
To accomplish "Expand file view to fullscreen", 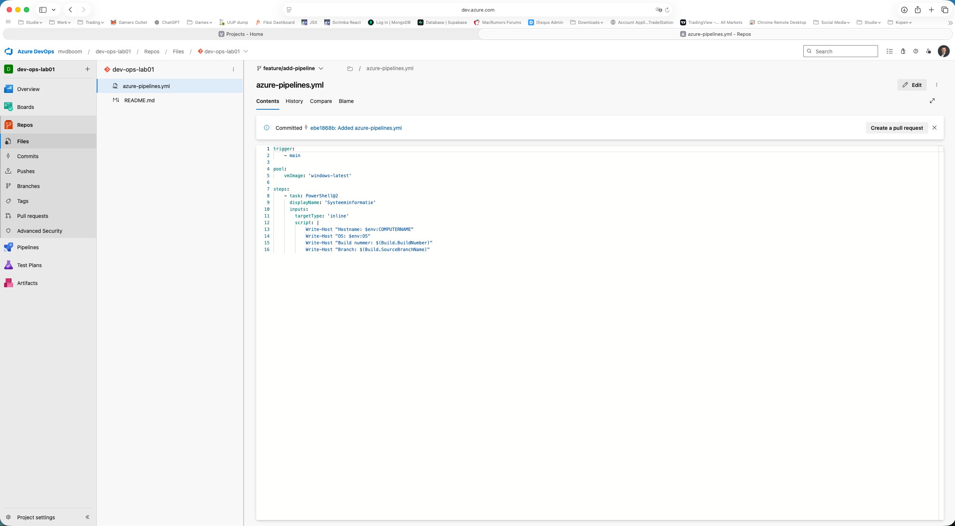I will (932, 101).
